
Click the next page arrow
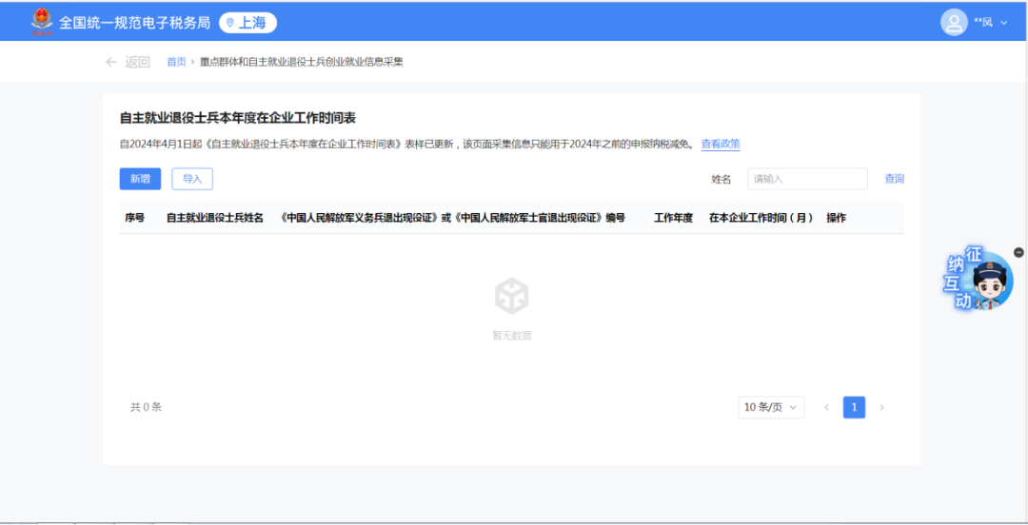point(881,407)
